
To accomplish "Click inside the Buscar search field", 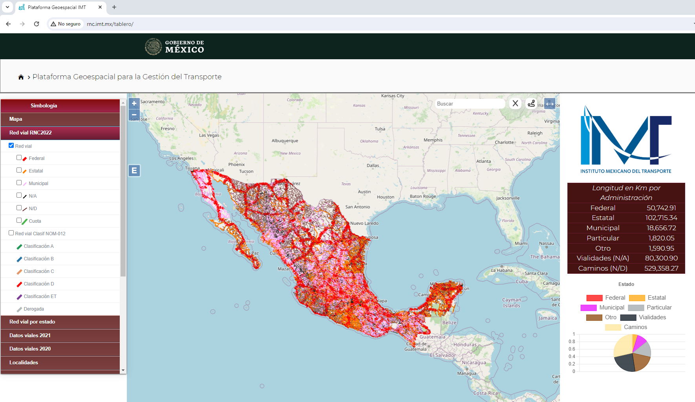I will 469,103.
